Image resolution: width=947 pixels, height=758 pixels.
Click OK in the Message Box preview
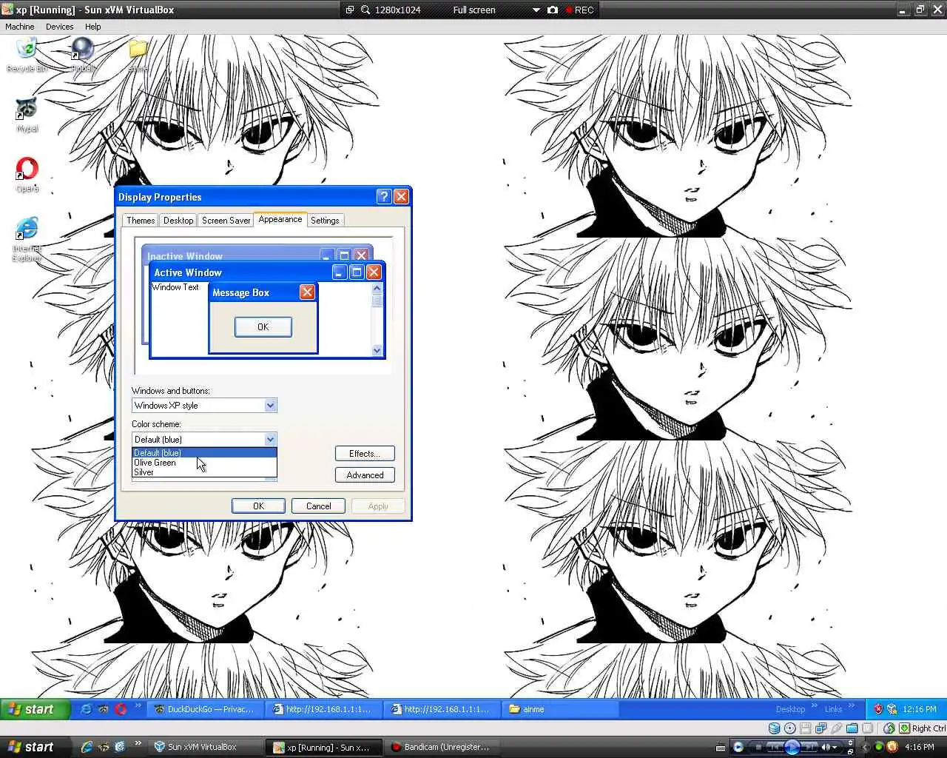click(x=263, y=326)
